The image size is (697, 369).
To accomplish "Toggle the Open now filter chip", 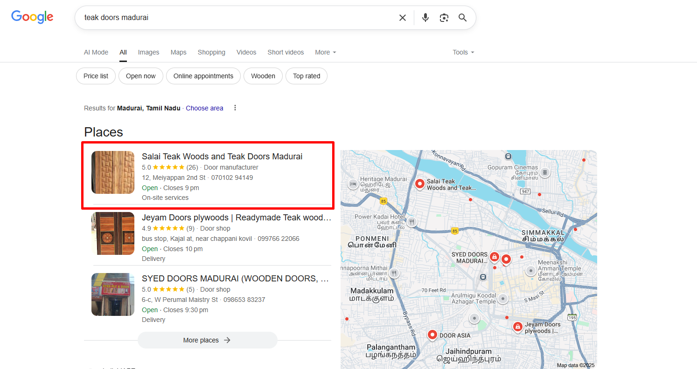I will coord(140,76).
